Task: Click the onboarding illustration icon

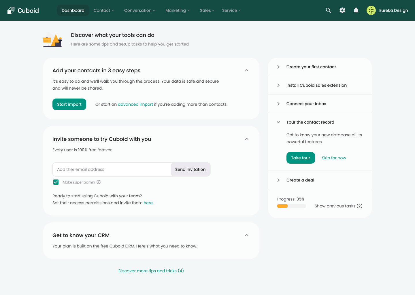Action: (52, 39)
